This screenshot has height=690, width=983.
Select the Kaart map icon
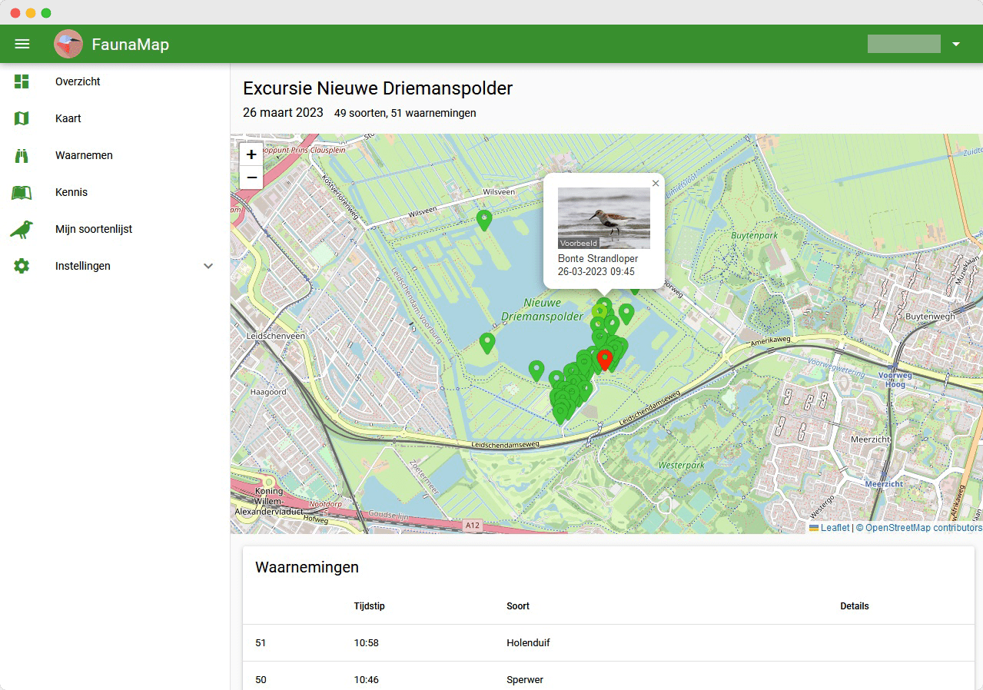(21, 118)
